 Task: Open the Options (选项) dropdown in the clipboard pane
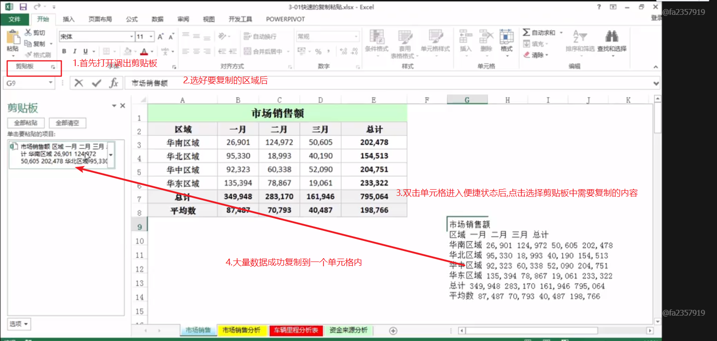(19, 324)
